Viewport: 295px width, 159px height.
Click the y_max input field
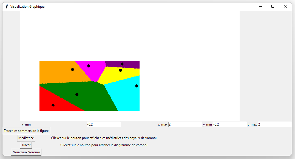coord(274,124)
